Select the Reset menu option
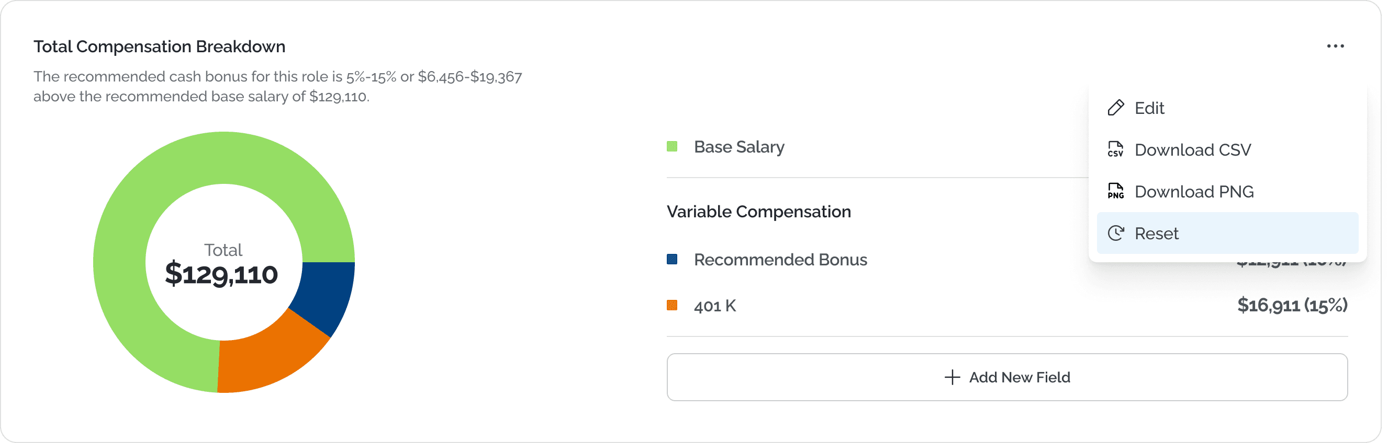This screenshot has width=1388, height=443. 1156,234
